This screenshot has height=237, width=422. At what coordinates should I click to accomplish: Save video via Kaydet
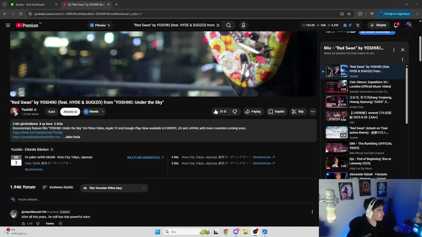(276, 112)
